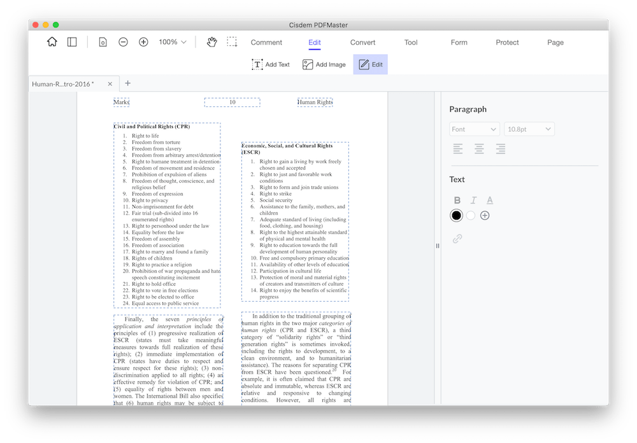Zoom out using the minus icon
This screenshot has height=443, width=637.
tap(123, 41)
